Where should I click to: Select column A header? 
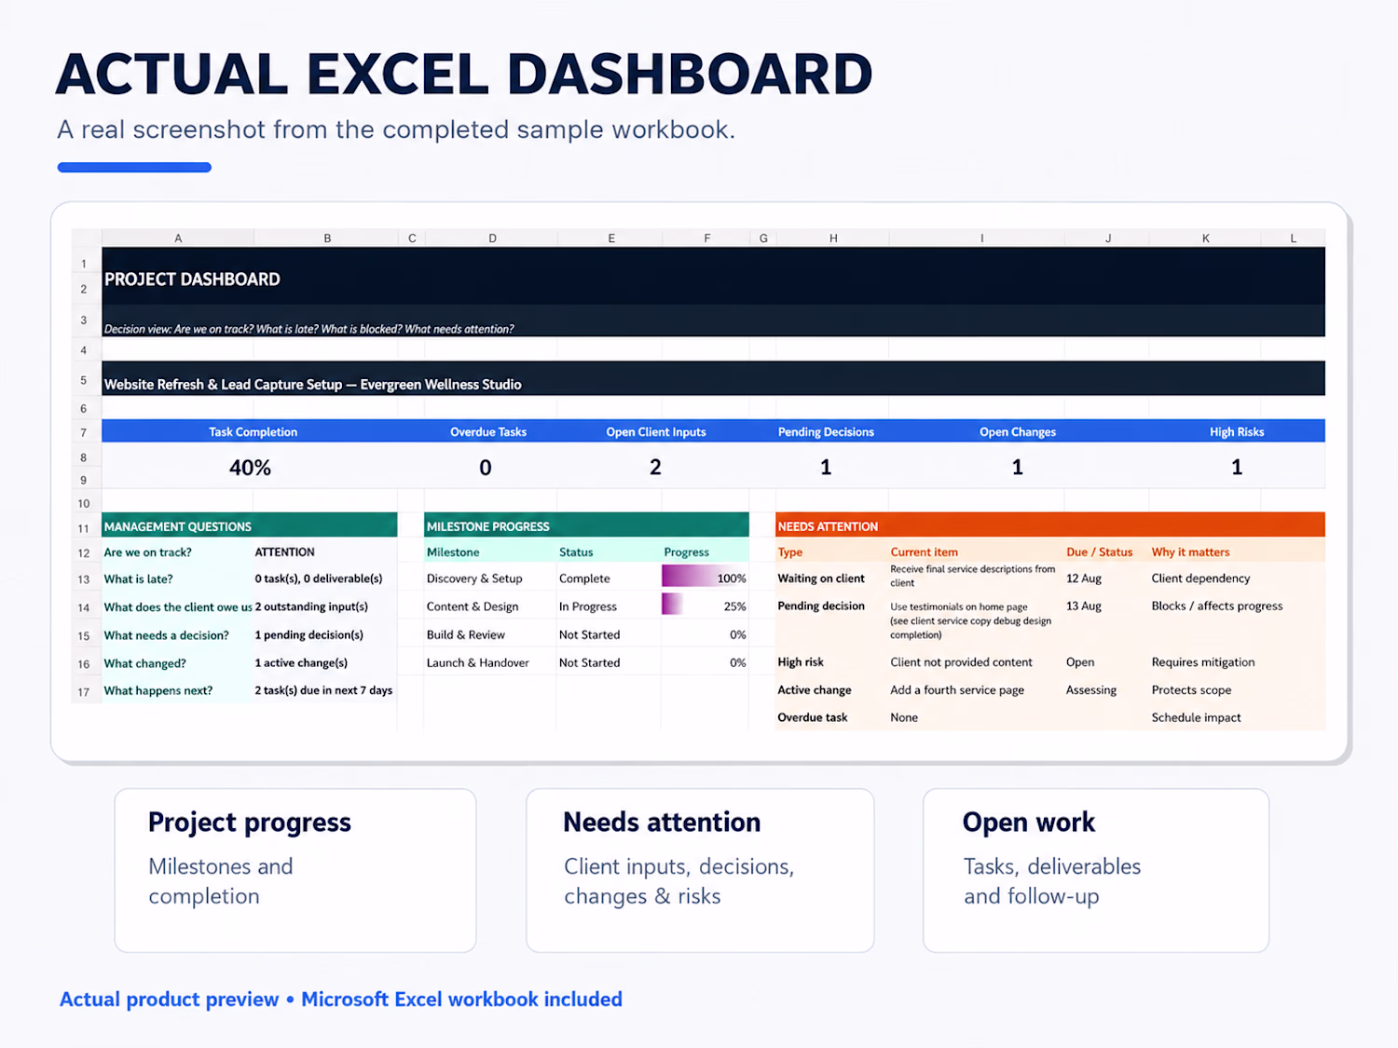[178, 238]
